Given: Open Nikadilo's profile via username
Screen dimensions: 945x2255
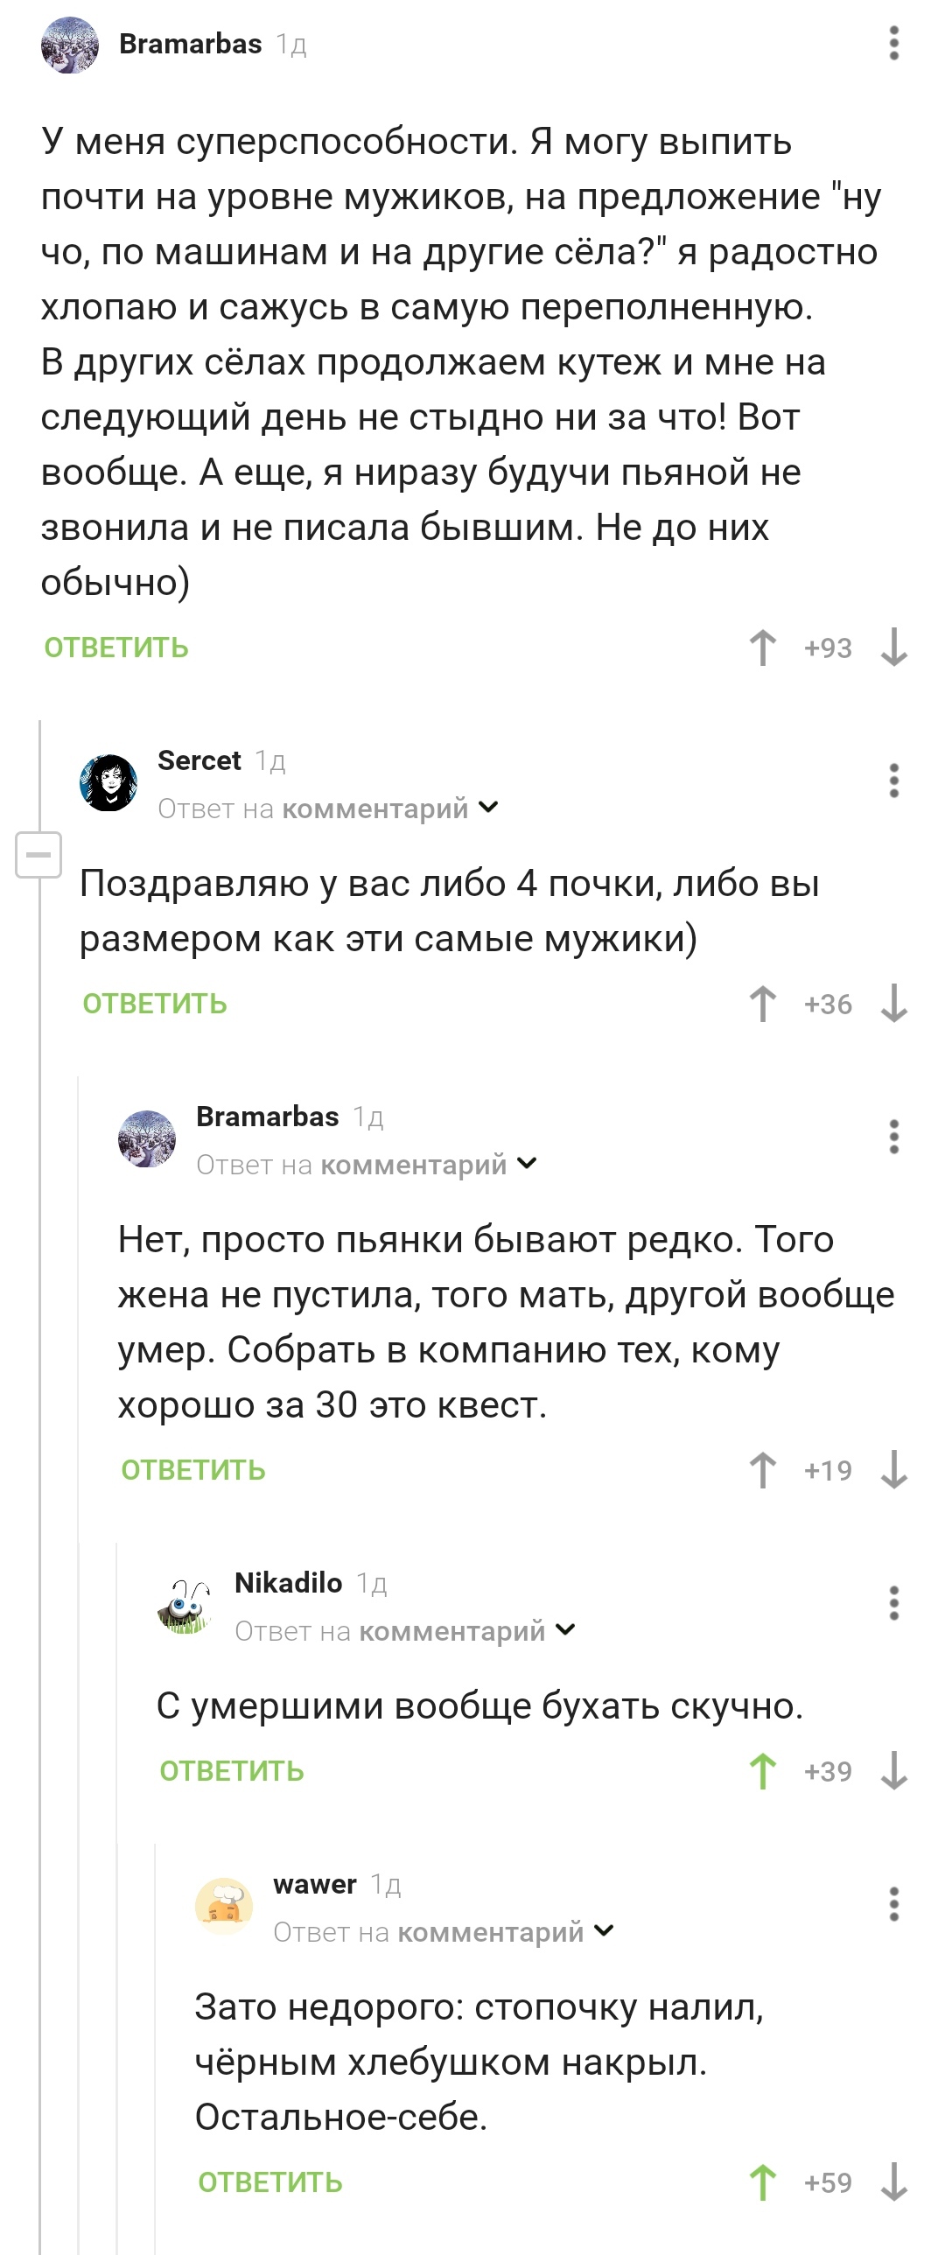Looking at the screenshot, I should coord(289,1583).
